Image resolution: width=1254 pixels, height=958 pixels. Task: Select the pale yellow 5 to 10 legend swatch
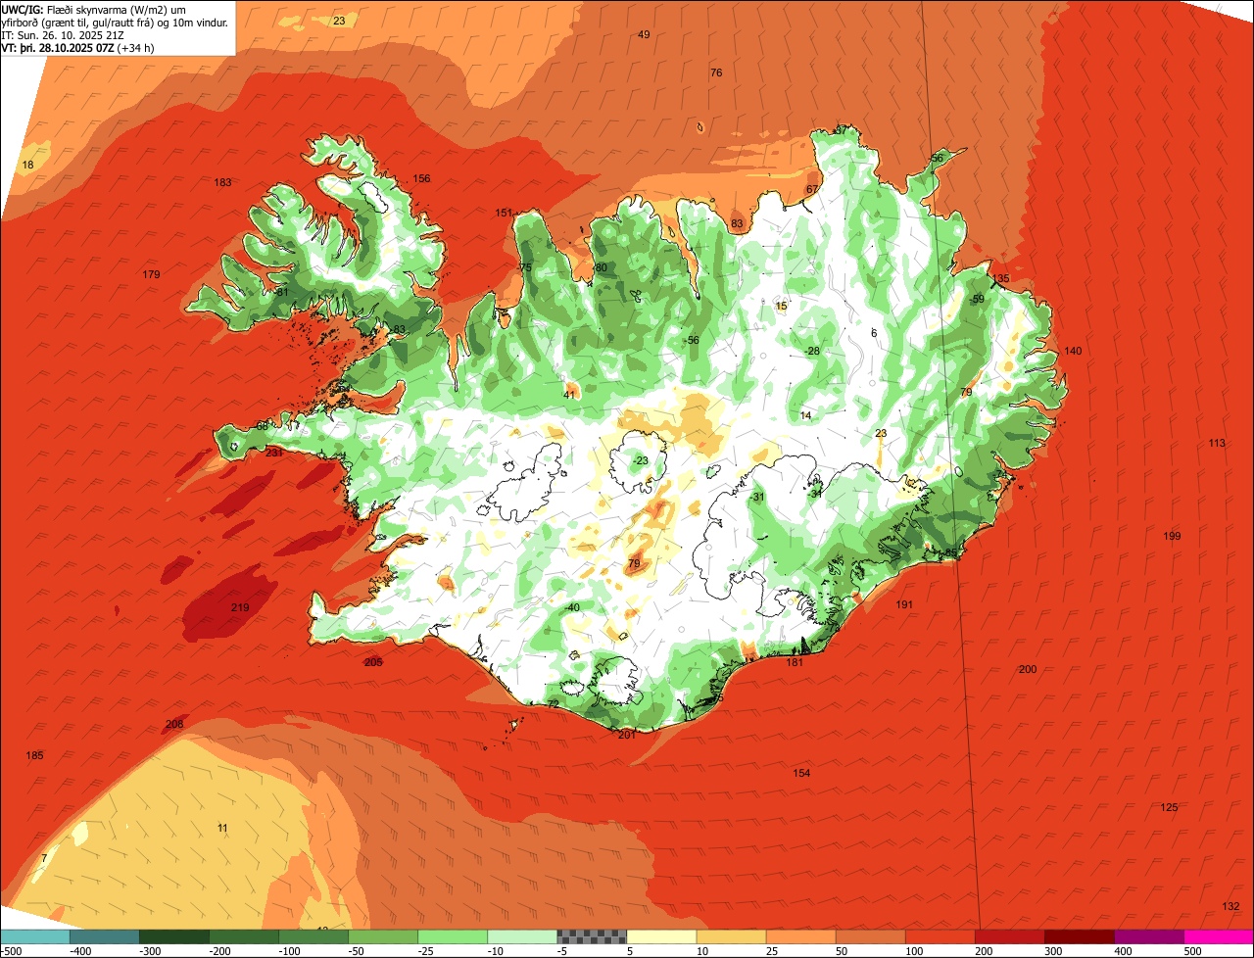coord(661,936)
